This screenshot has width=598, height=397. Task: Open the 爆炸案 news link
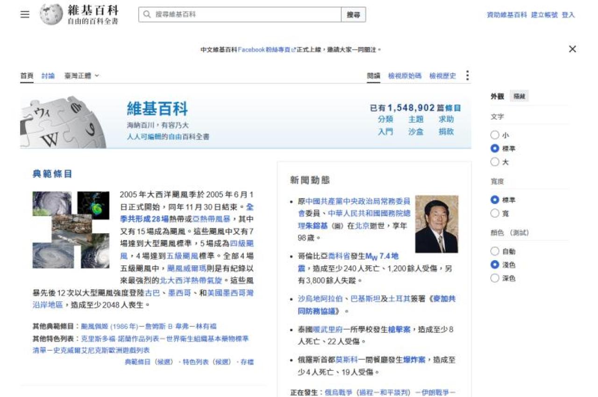pos(414,360)
